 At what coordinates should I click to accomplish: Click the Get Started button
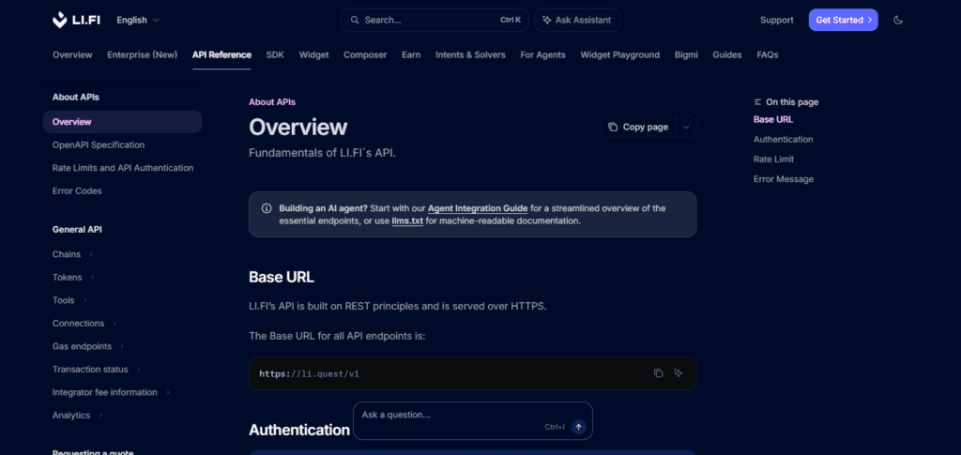tap(844, 20)
